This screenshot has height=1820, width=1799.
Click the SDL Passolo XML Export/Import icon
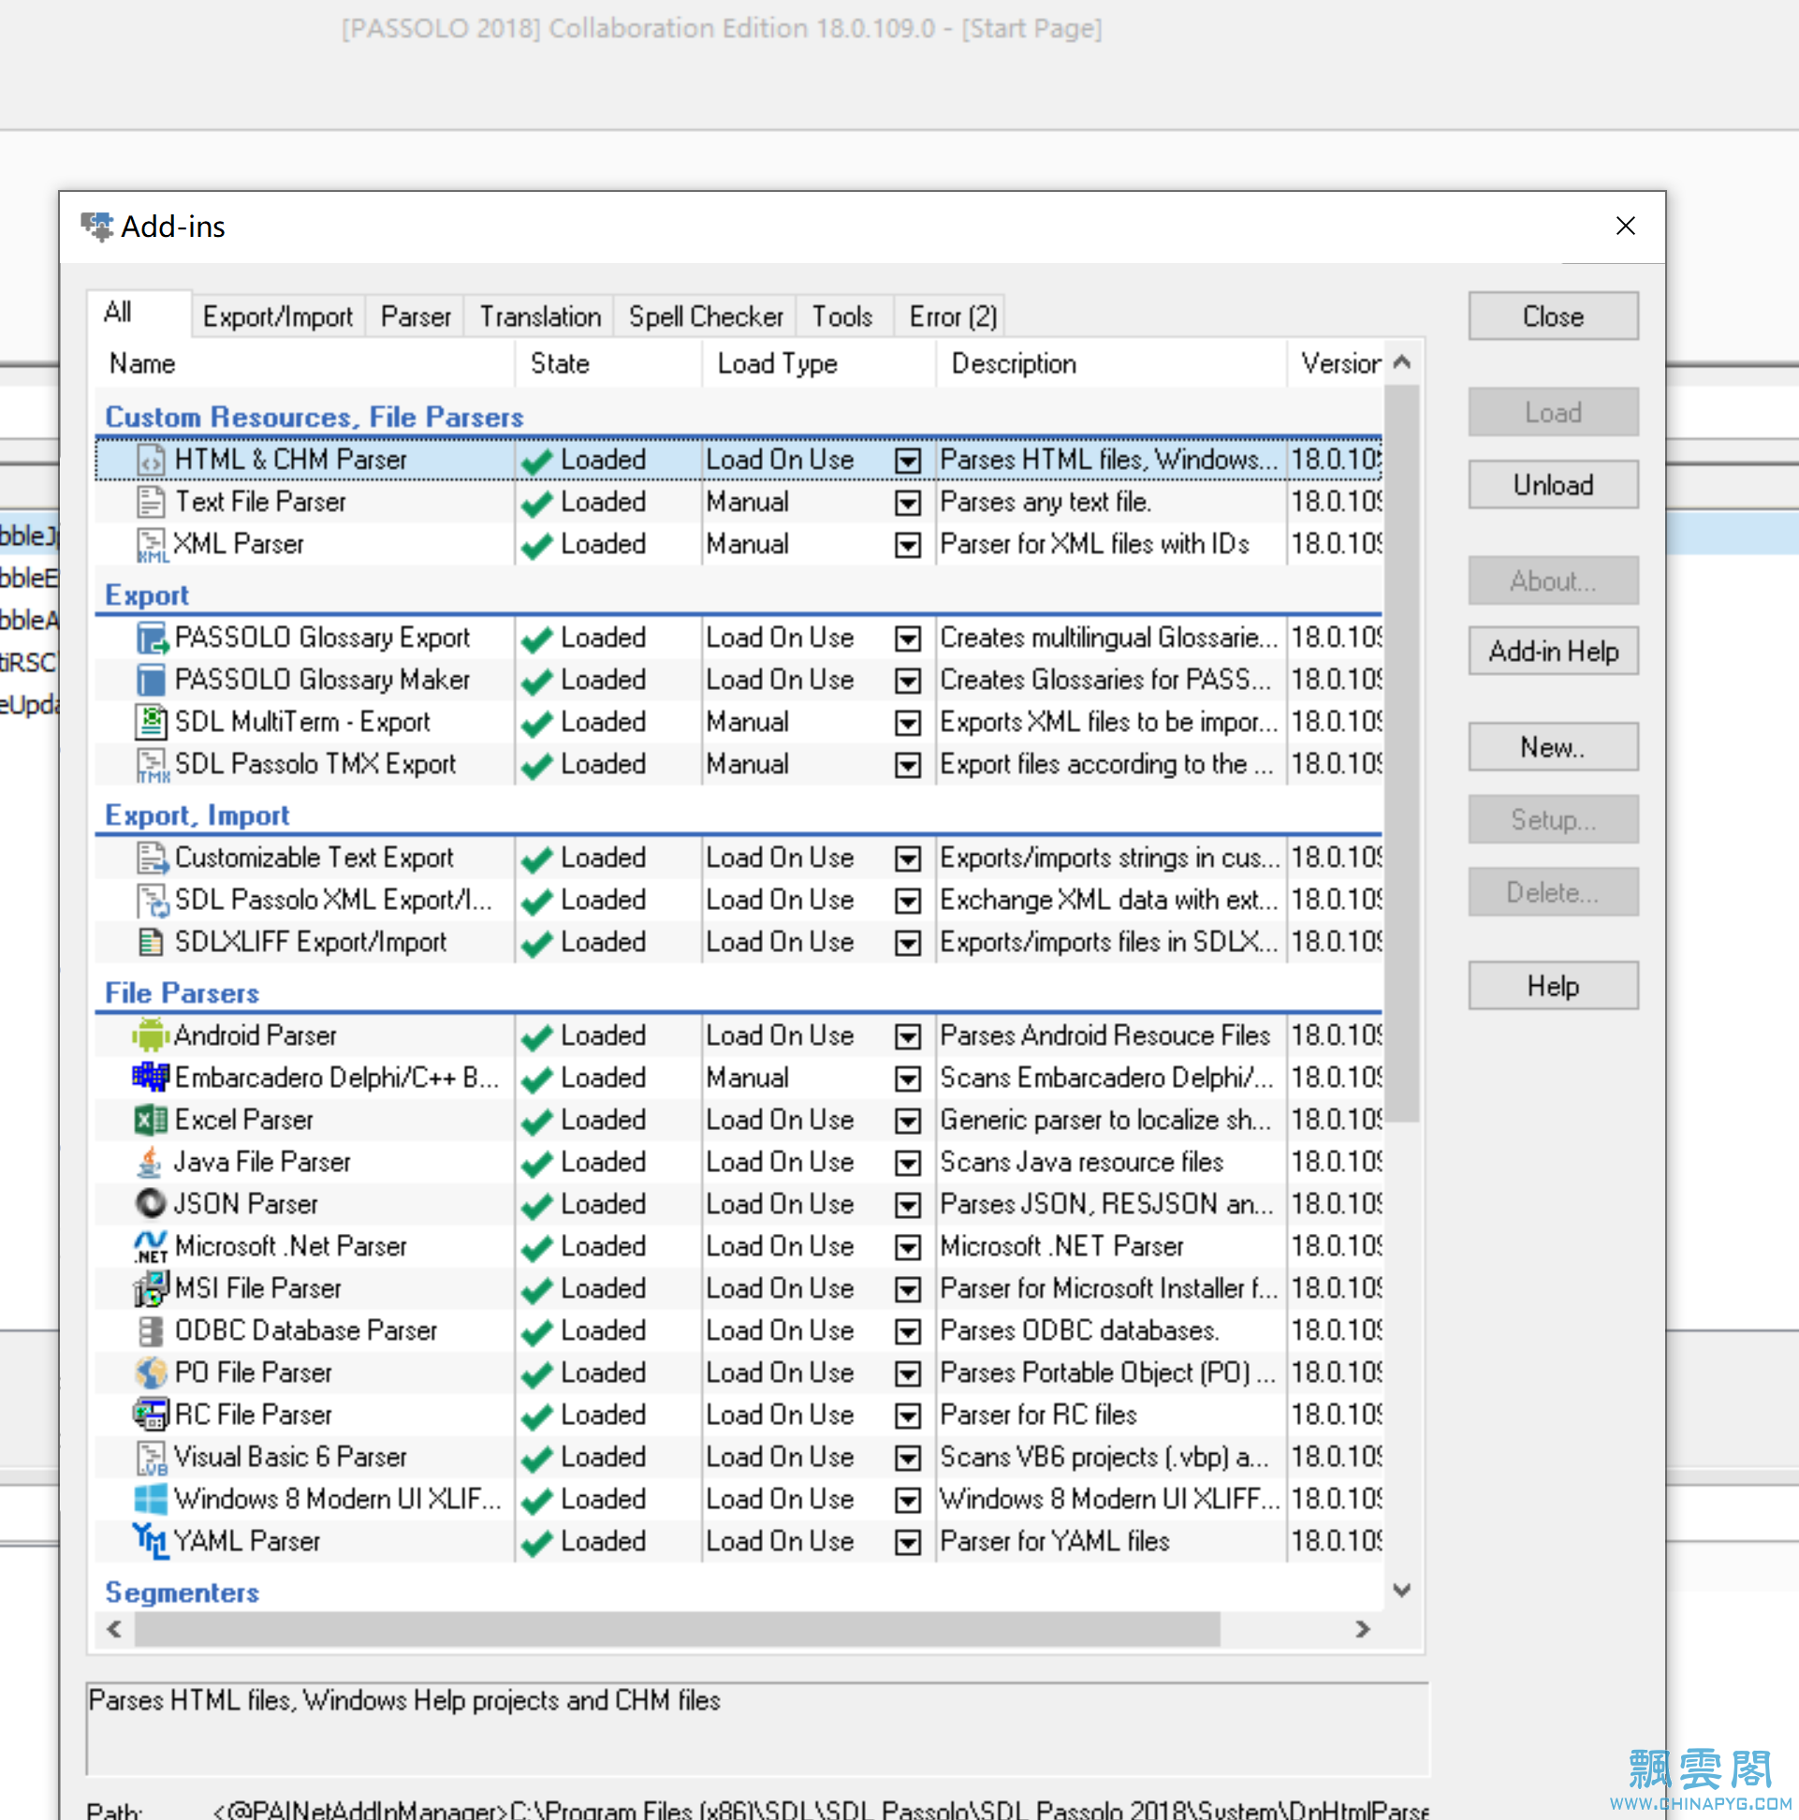pos(152,901)
